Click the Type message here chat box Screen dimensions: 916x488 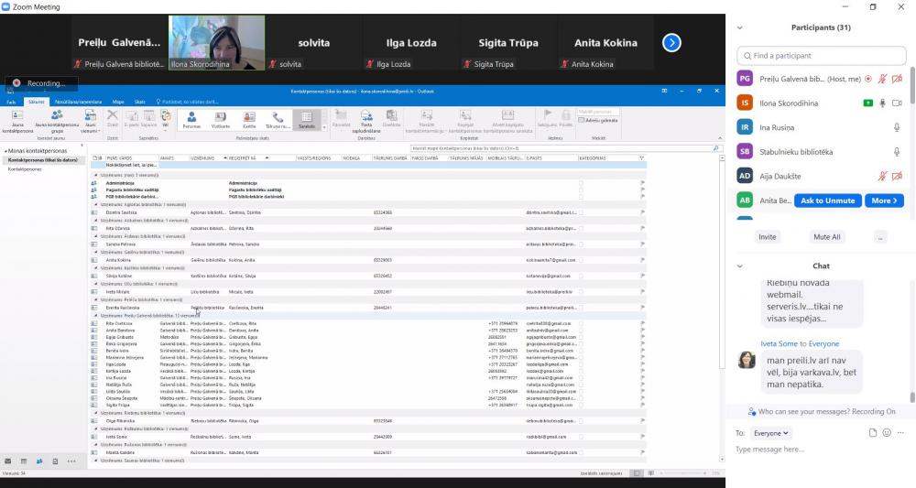click(821, 450)
